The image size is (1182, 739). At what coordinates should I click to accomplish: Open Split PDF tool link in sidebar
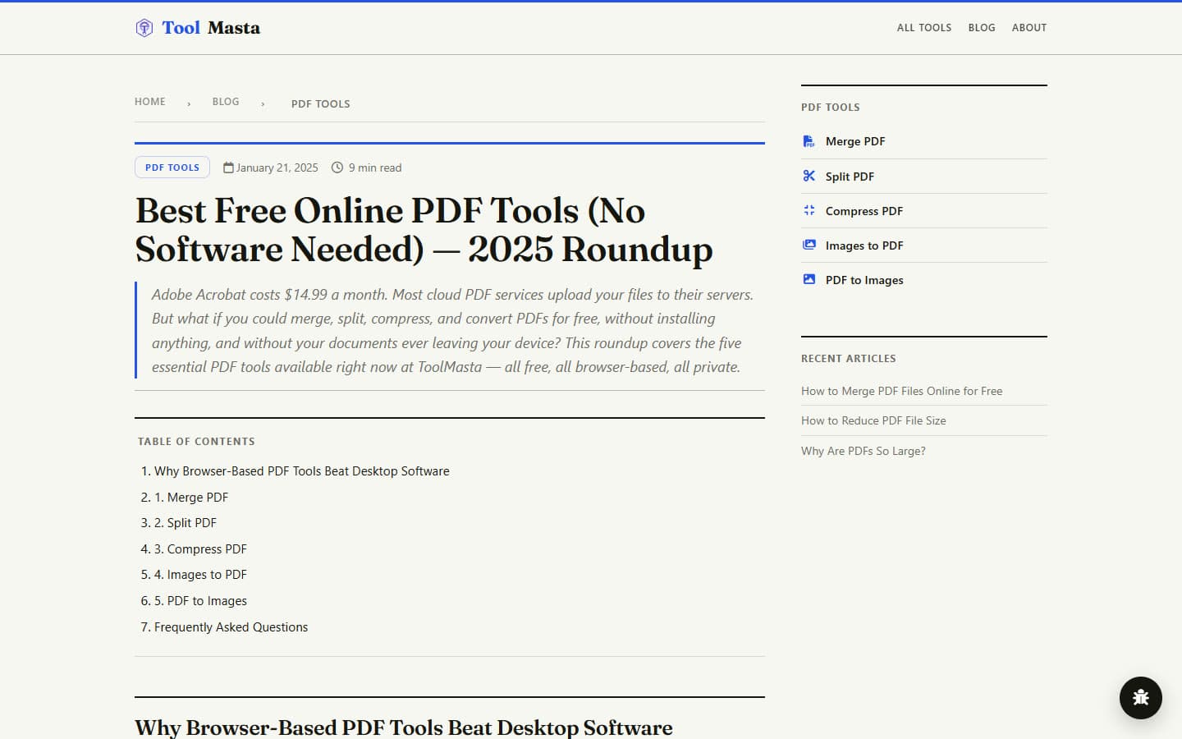coord(850,177)
